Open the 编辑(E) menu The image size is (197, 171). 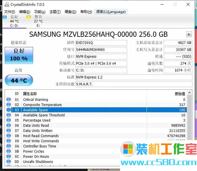click(x=25, y=12)
